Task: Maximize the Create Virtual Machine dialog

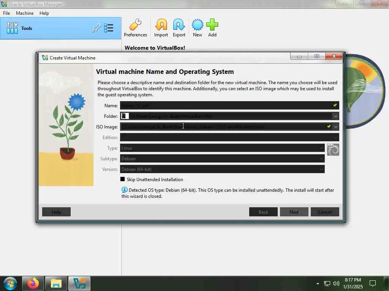Action: 316,56
